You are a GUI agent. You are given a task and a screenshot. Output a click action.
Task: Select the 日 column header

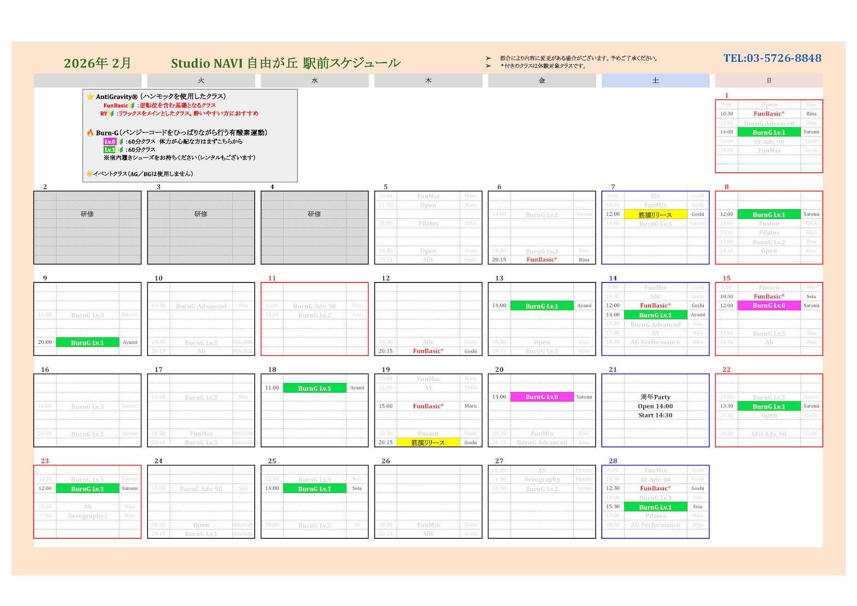pyautogui.click(x=769, y=81)
